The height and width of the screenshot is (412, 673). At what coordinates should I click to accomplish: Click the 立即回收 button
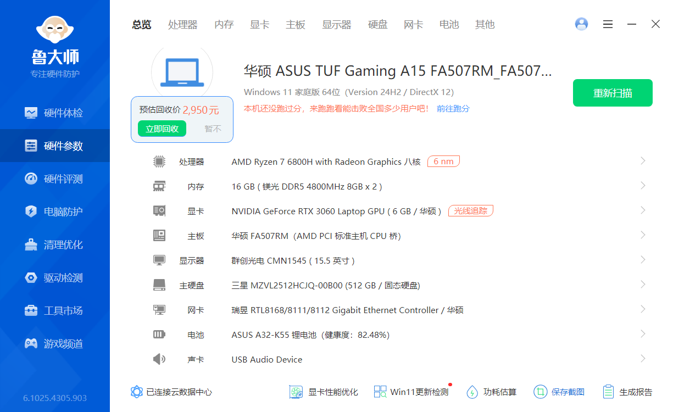[x=162, y=129]
